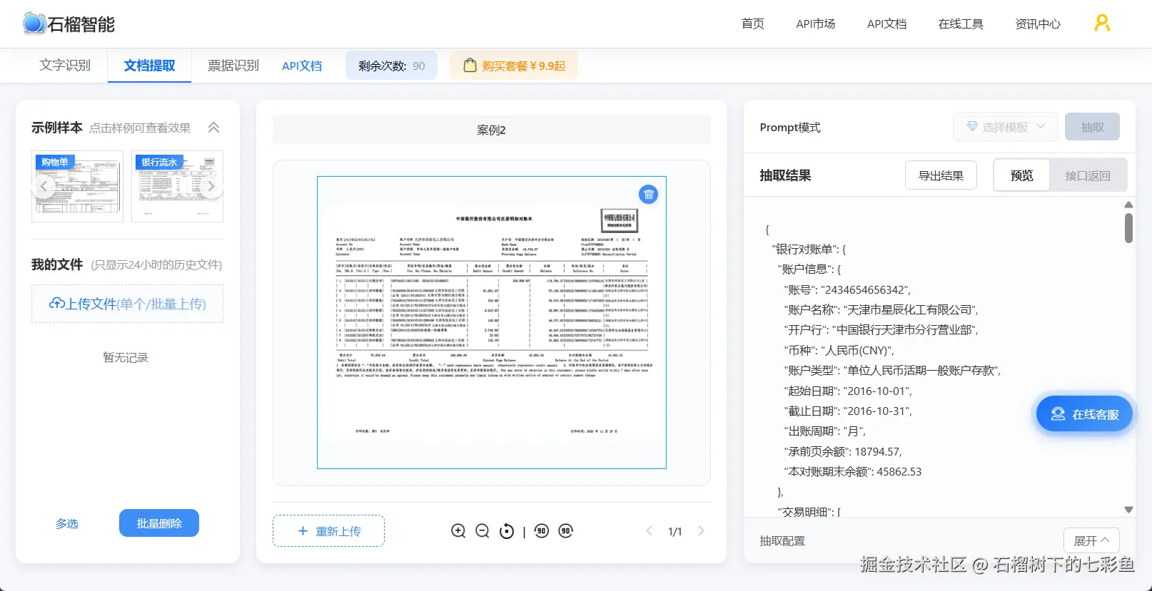Click the 批量删除 batch delete button
Viewport: 1152px width, 591px height.
click(159, 523)
